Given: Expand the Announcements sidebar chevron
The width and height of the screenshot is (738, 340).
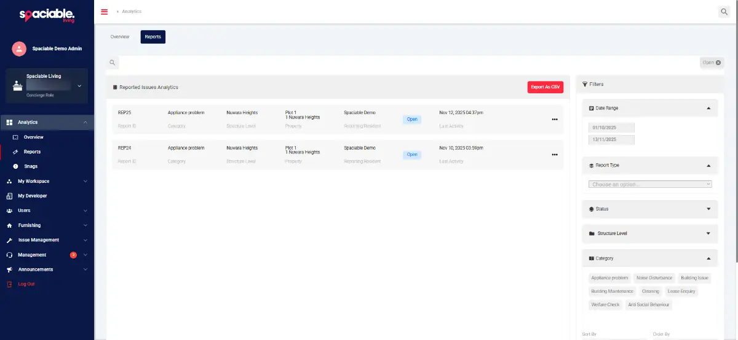Looking at the screenshot, I should 85,270.
